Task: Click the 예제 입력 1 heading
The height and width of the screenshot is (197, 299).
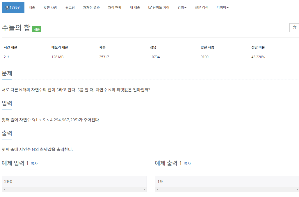Action: click(x=15, y=163)
